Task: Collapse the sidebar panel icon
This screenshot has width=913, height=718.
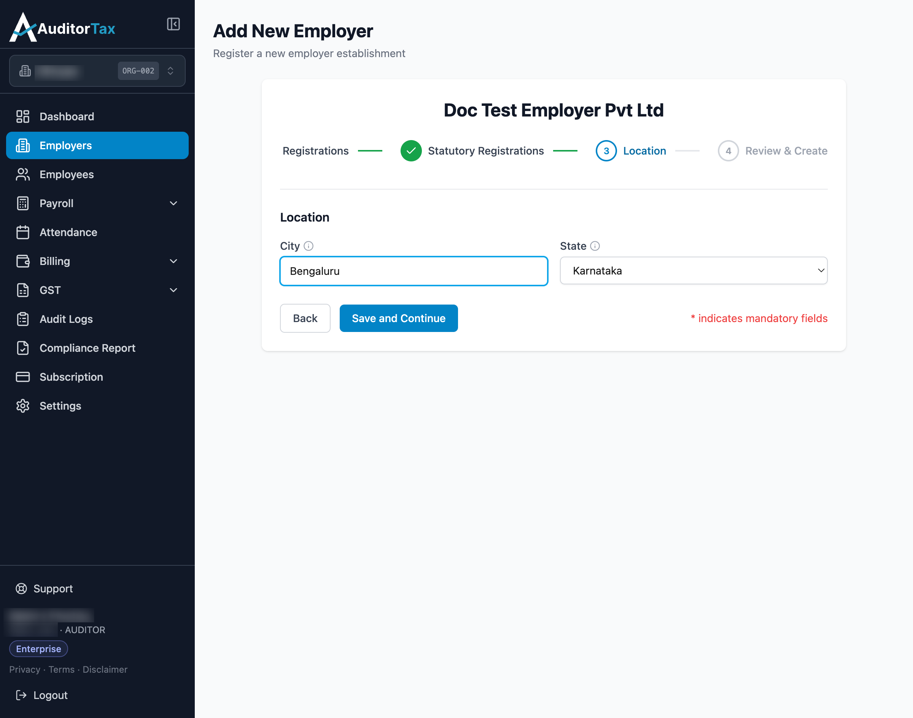Action: (173, 24)
